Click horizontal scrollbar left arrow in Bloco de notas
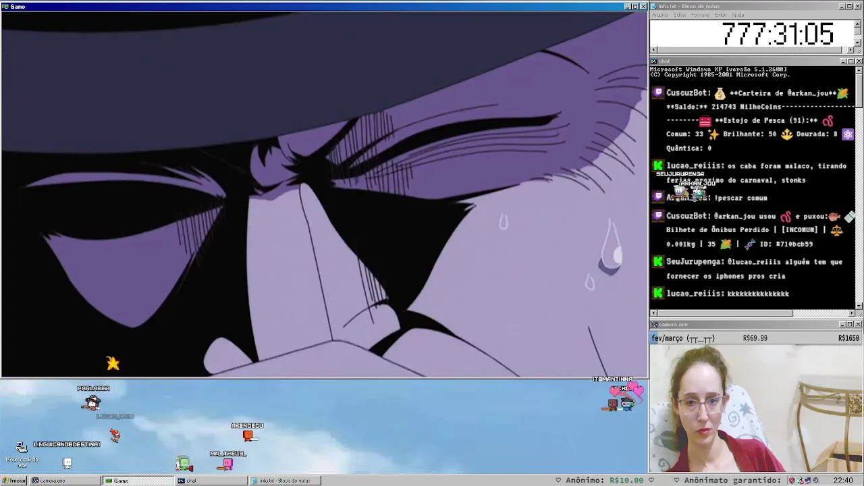This screenshot has width=864, height=486. coord(653,50)
